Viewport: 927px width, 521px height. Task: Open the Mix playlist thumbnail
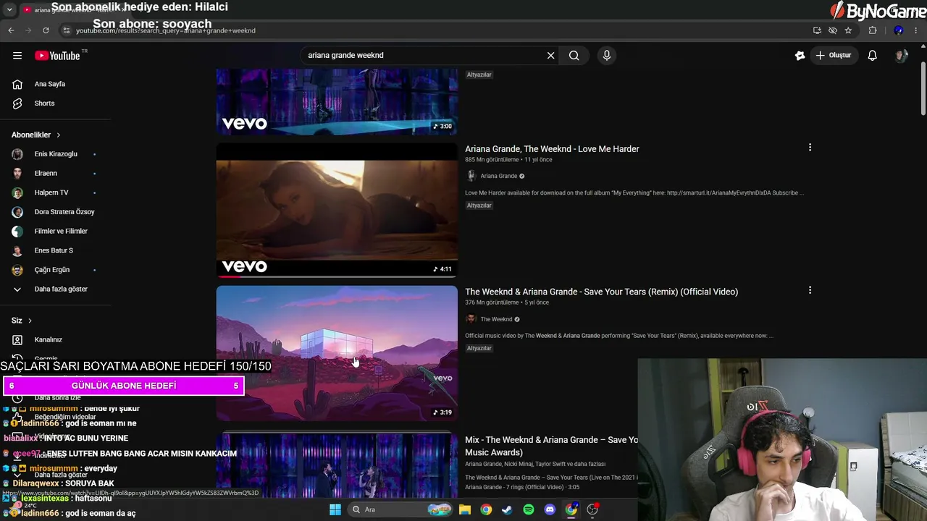tap(337, 465)
